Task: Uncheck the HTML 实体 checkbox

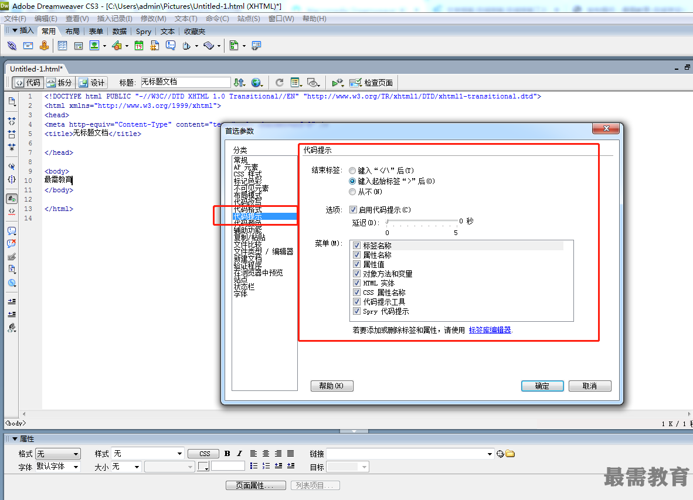Action: (x=356, y=283)
